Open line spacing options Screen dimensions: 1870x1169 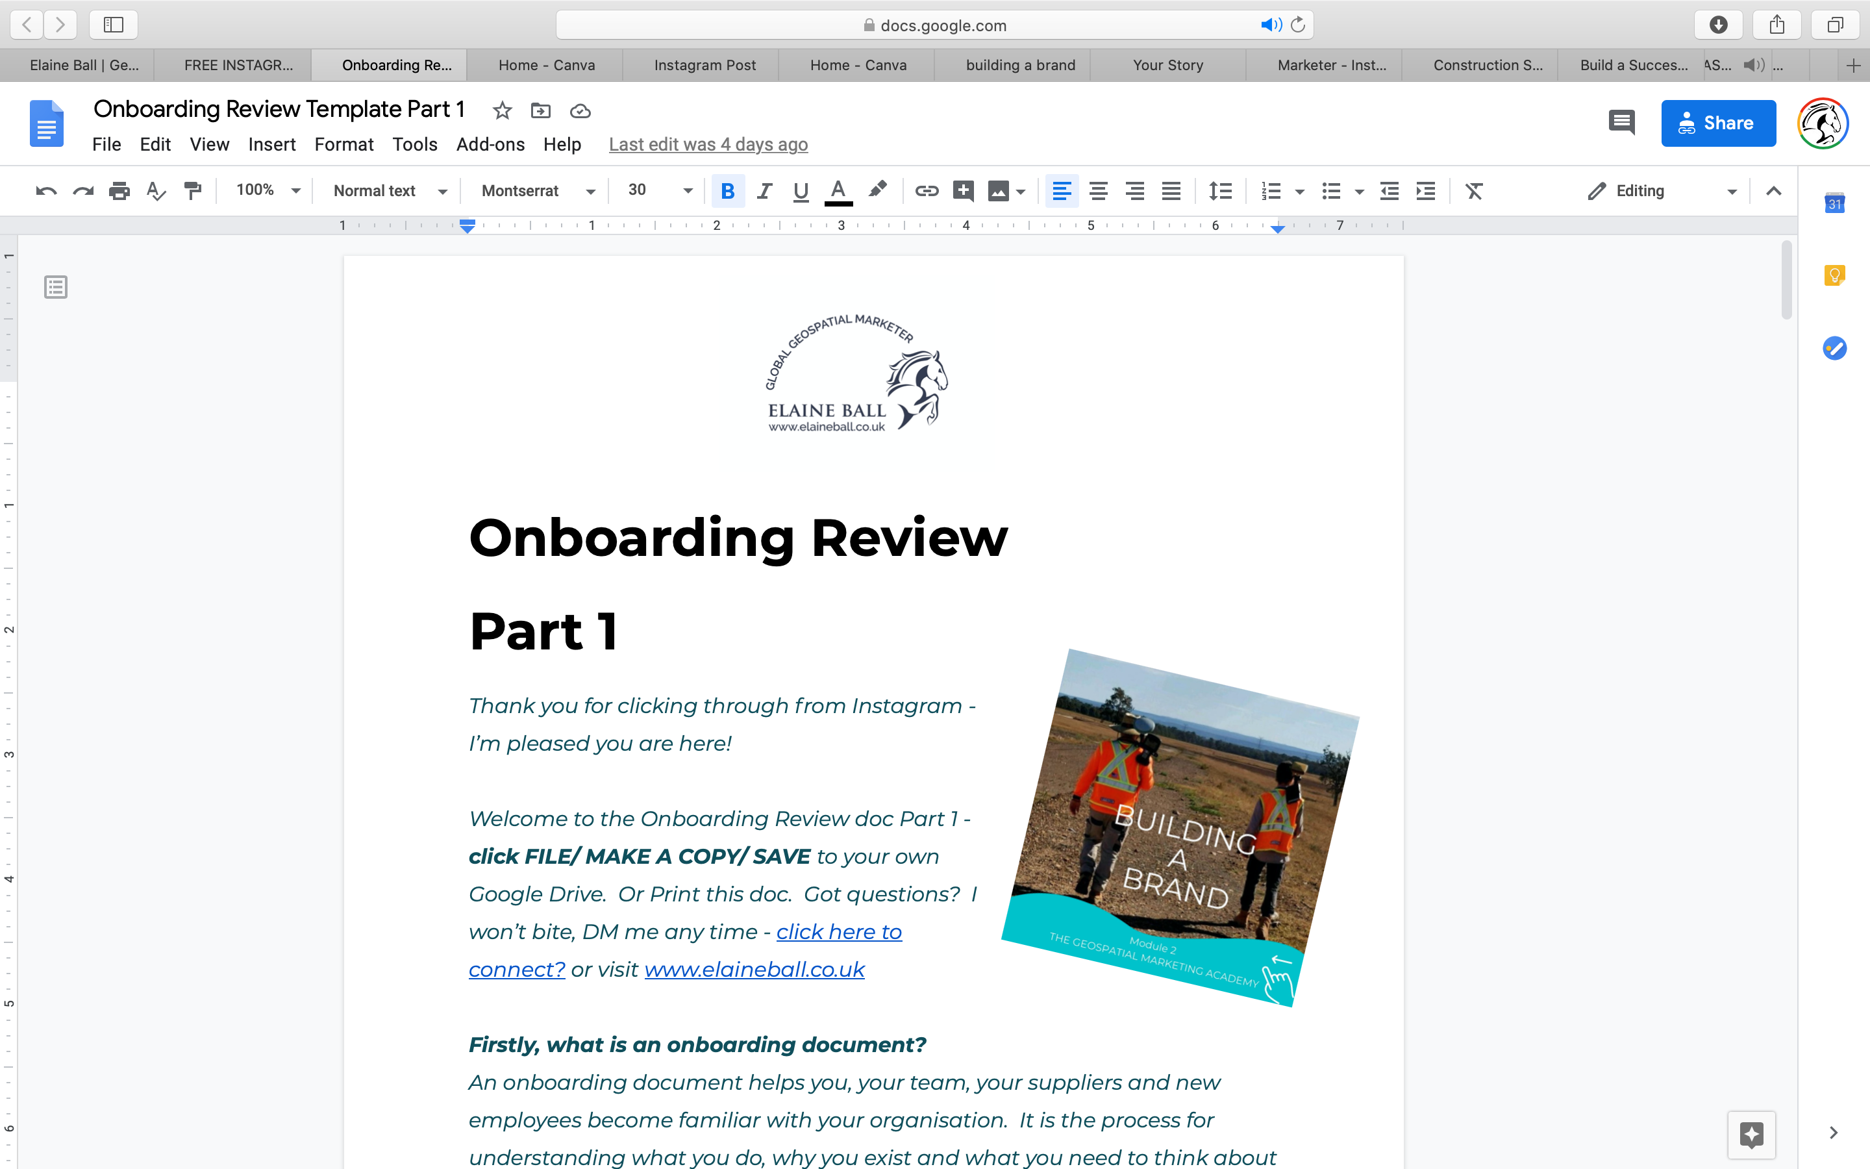tap(1220, 191)
